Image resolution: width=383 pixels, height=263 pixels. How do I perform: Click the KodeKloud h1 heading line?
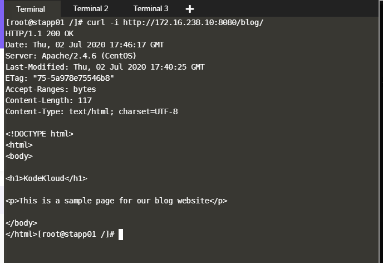click(46, 178)
